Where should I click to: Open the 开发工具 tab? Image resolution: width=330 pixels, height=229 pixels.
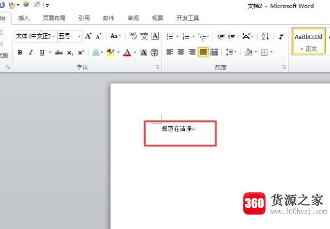pyautogui.click(x=188, y=18)
